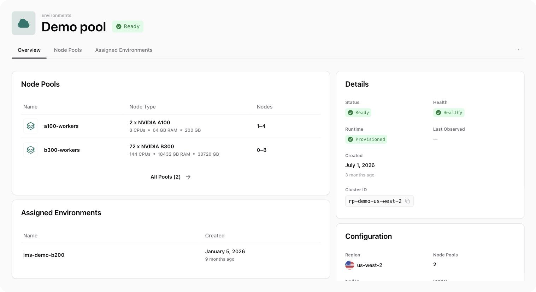
Task: Click the us-west-2 region value
Action: point(370,265)
